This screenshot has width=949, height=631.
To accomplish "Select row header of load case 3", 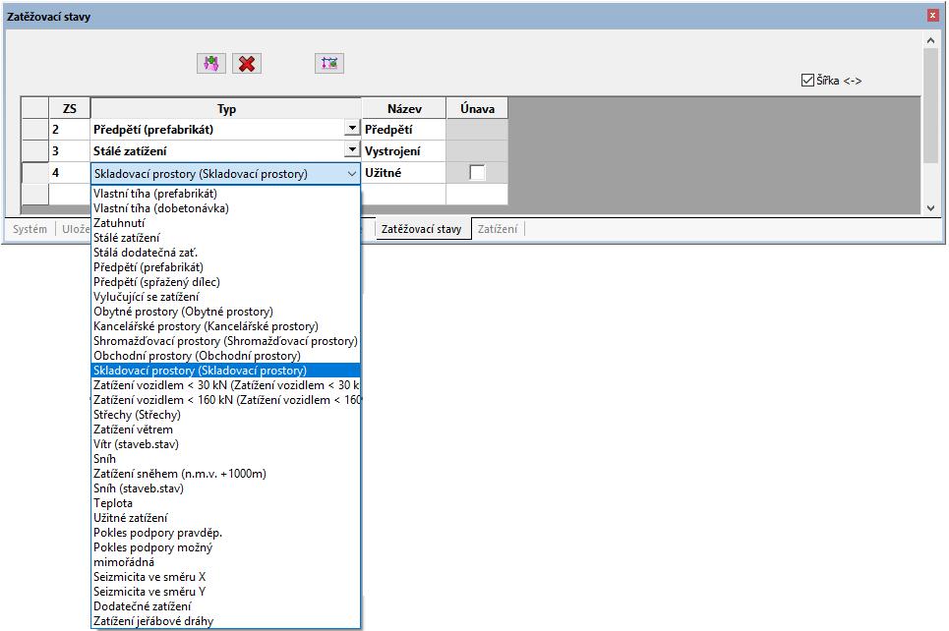I will (35, 150).
